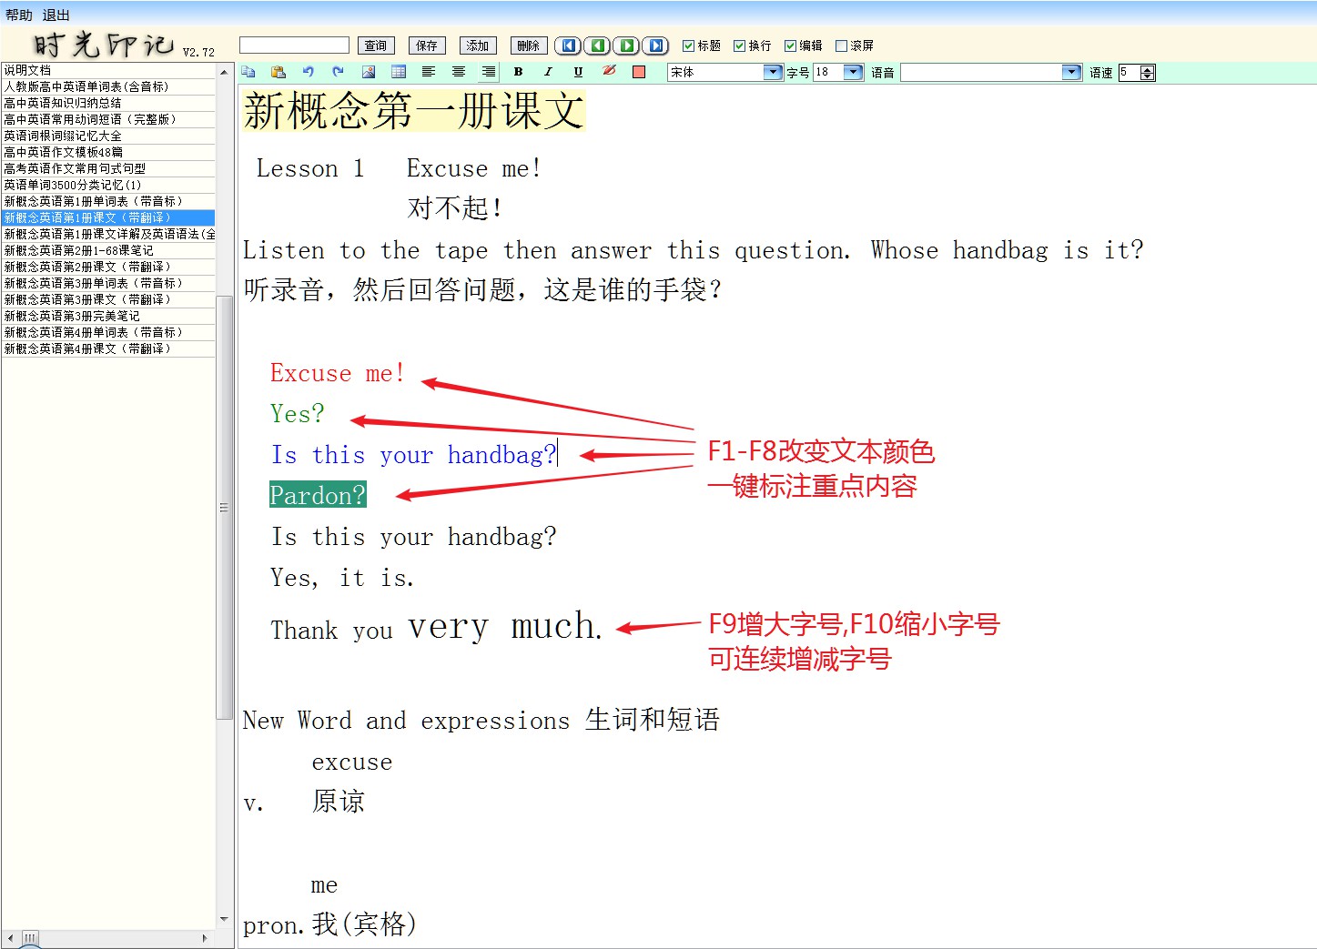Screen dimensions: 1317x949
Task: Click the 保存 save button
Action: [427, 45]
